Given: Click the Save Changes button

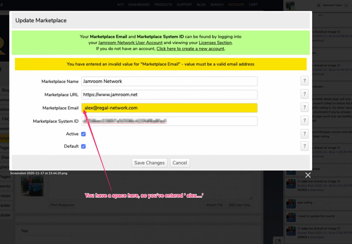Looking at the screenshot, I should click(149, 163).
